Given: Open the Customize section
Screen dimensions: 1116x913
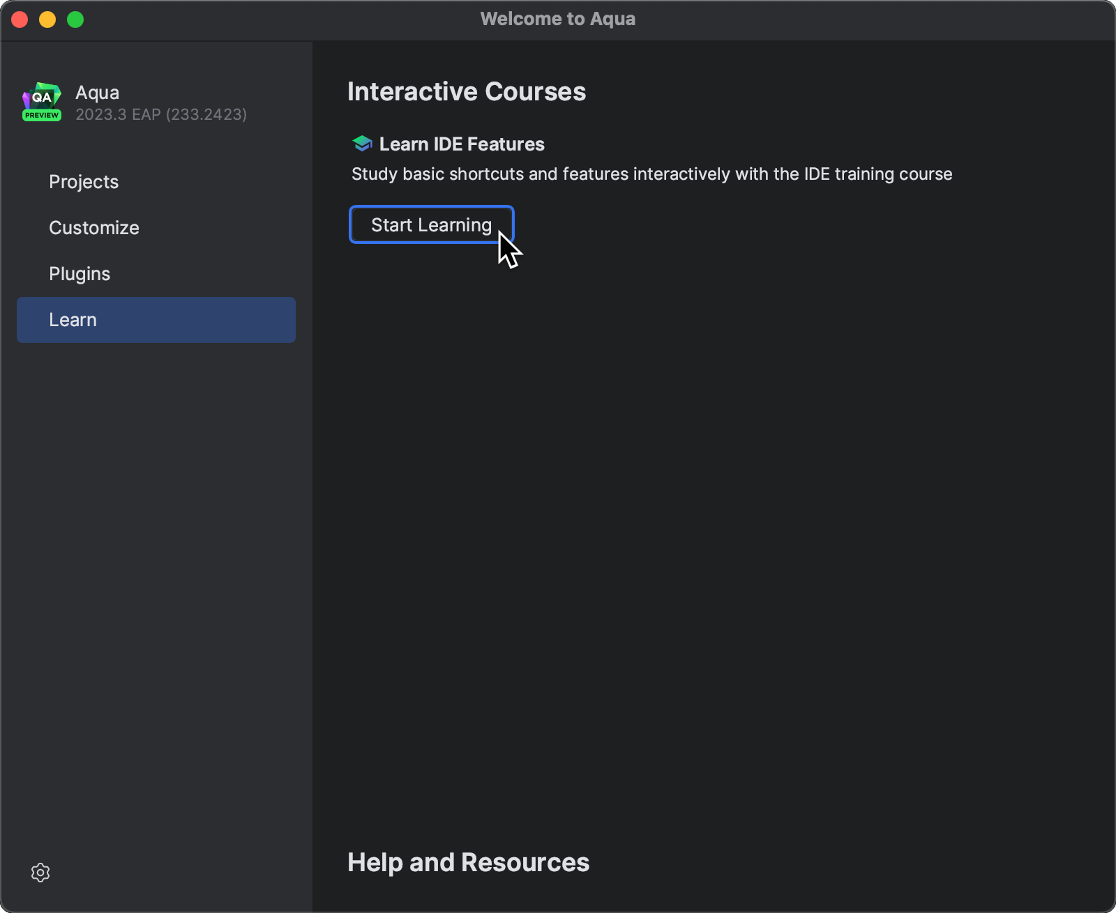Looking at the screenshot, I should (x=93, y=228).
